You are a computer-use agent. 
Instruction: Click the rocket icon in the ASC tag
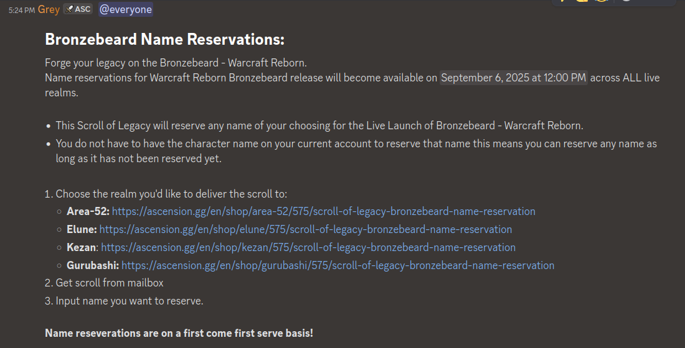(70, 9)
